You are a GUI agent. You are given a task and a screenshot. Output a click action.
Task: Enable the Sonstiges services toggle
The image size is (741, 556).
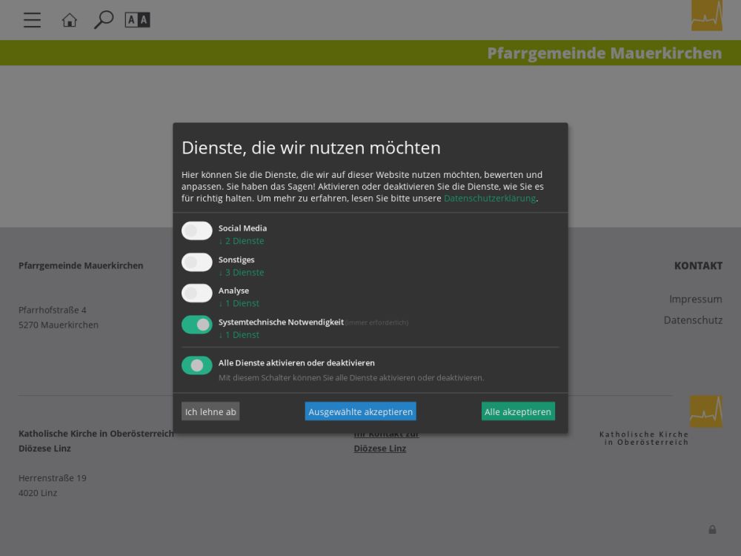coord(197,262)
